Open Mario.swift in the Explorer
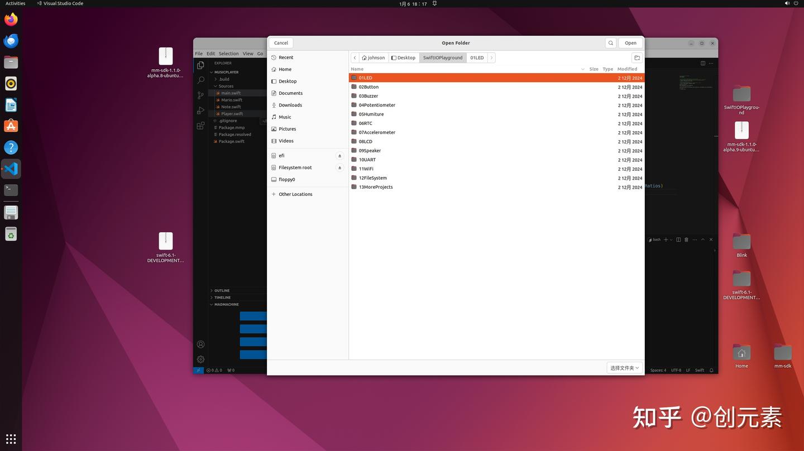The width and height of the screenshot is (804, 451). (231, 100)
